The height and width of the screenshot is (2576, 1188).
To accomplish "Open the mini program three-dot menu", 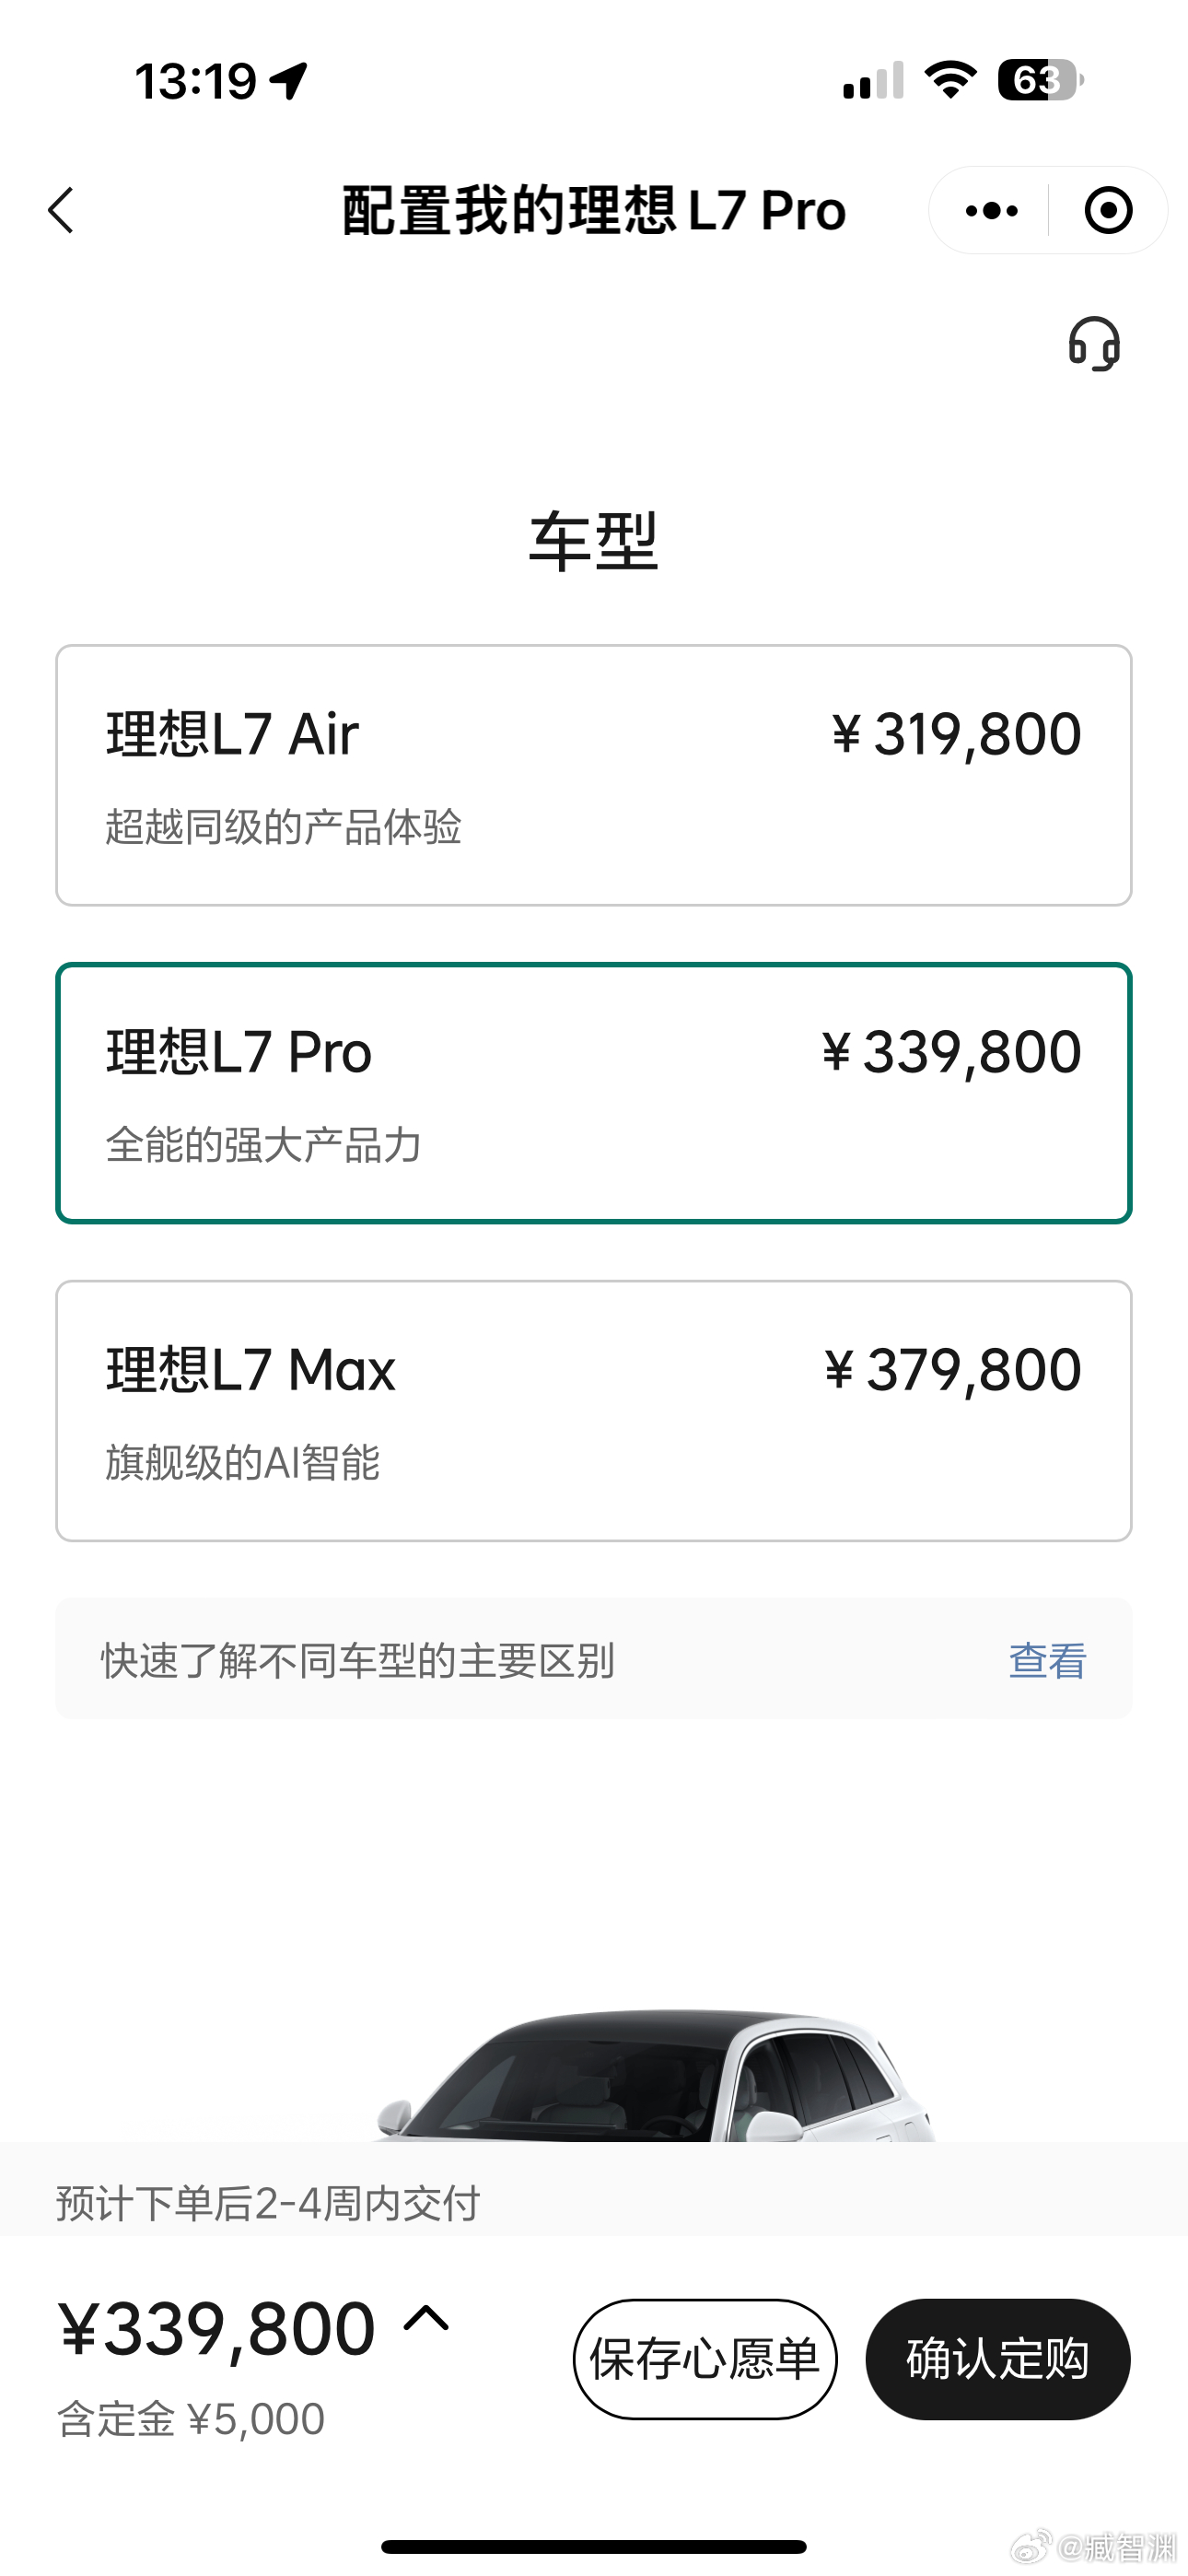I will tap(990, 211).
